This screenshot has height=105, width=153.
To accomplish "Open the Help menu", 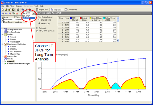I will point(42,6).
